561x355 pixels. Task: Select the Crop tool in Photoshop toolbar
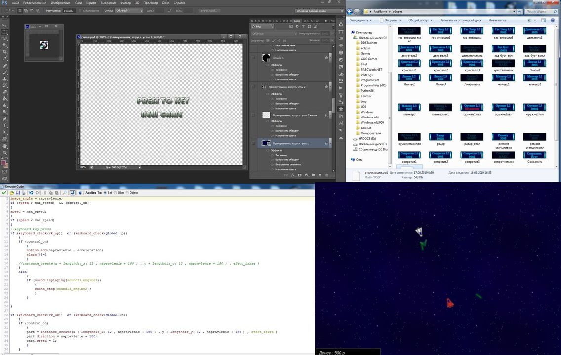coord(5,52)
